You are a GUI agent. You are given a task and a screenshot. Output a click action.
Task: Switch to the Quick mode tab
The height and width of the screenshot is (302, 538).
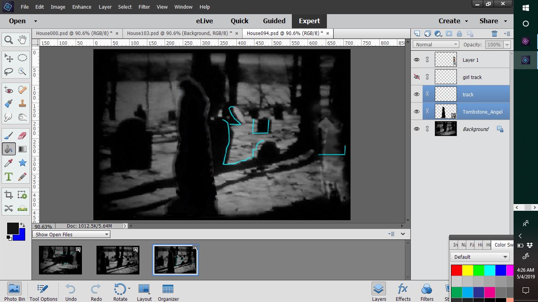(239, 21)
